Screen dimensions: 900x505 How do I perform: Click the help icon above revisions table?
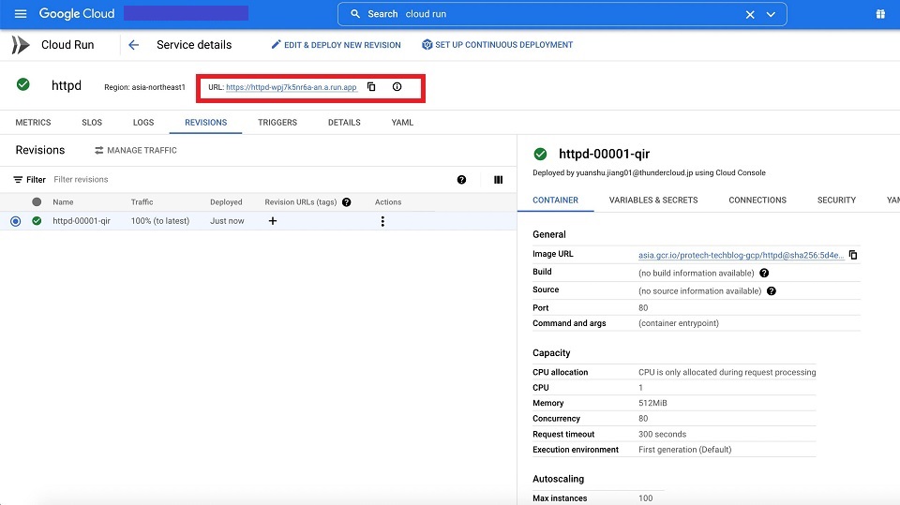click(x=461, y=180)
